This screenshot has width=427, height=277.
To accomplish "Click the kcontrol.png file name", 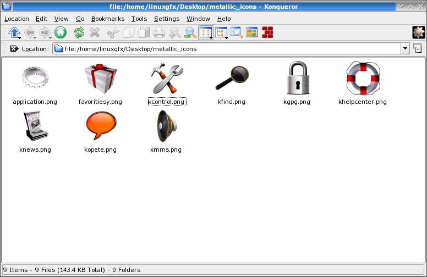I will pos(167,102).
